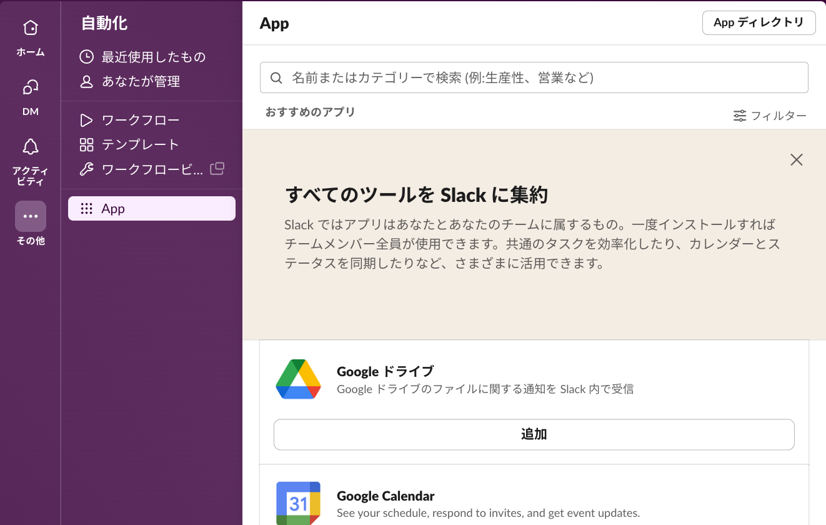
Task: Click the その他 three-dots icon
Action: click(x=31, y=216)
